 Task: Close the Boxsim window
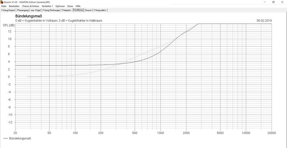tap(282, 2)
